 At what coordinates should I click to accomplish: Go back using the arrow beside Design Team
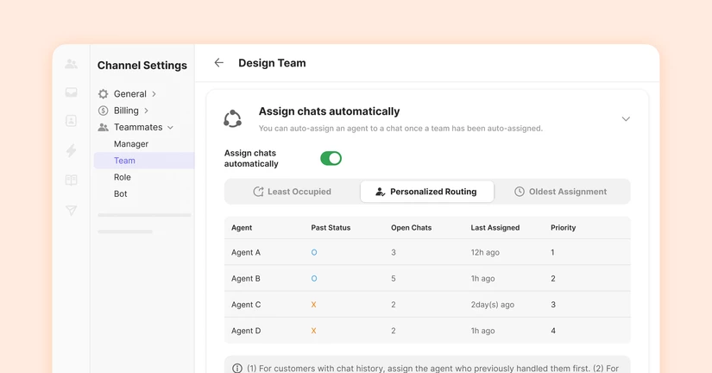point(219,63)
